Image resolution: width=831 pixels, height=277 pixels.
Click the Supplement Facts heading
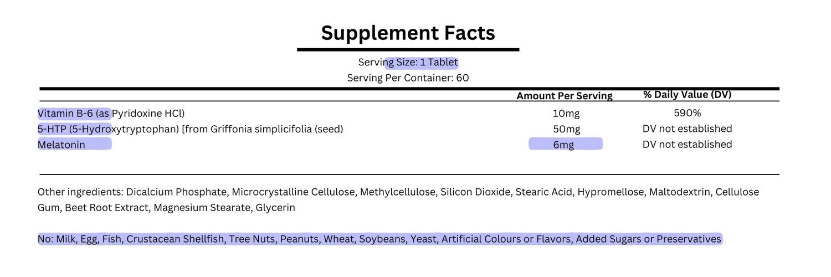pos(408,33)
